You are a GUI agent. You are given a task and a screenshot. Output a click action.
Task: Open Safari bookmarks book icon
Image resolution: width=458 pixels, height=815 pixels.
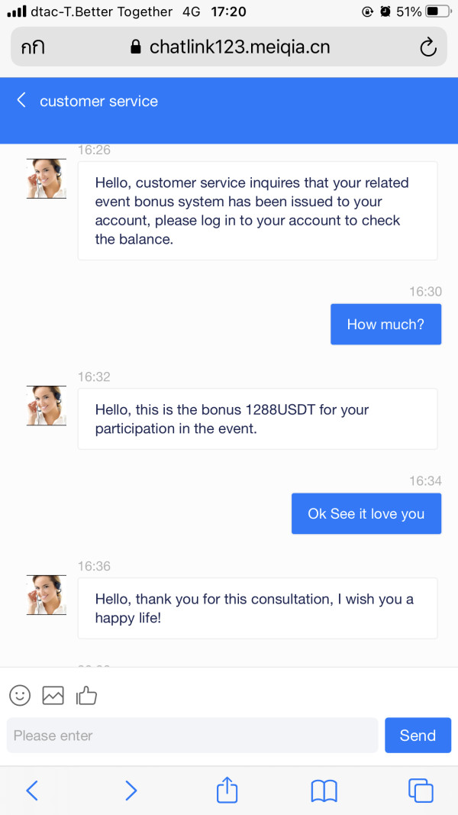324,791
